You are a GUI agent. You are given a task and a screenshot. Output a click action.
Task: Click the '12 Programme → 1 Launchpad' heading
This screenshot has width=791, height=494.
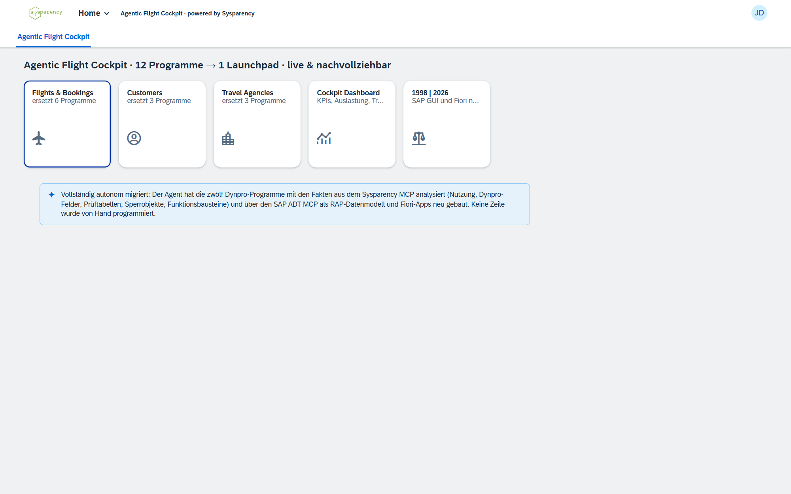tap(207, 65)
